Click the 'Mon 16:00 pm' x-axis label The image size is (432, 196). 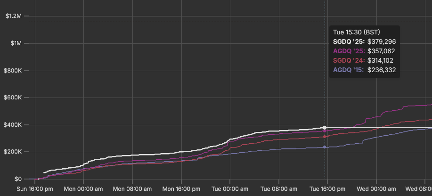point(181,189)
